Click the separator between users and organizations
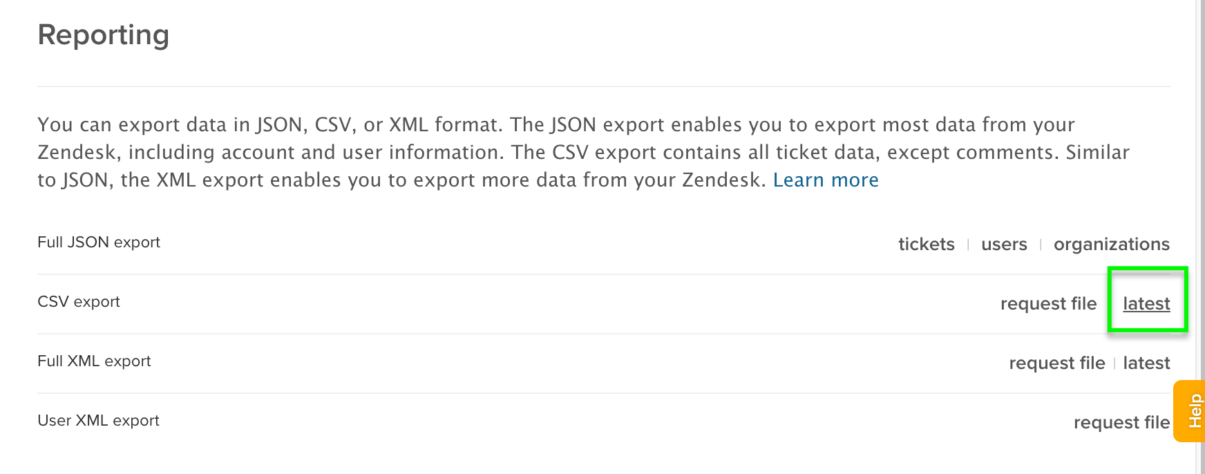Viewport: 1205px width, 474px height. tap(1041, 245)
